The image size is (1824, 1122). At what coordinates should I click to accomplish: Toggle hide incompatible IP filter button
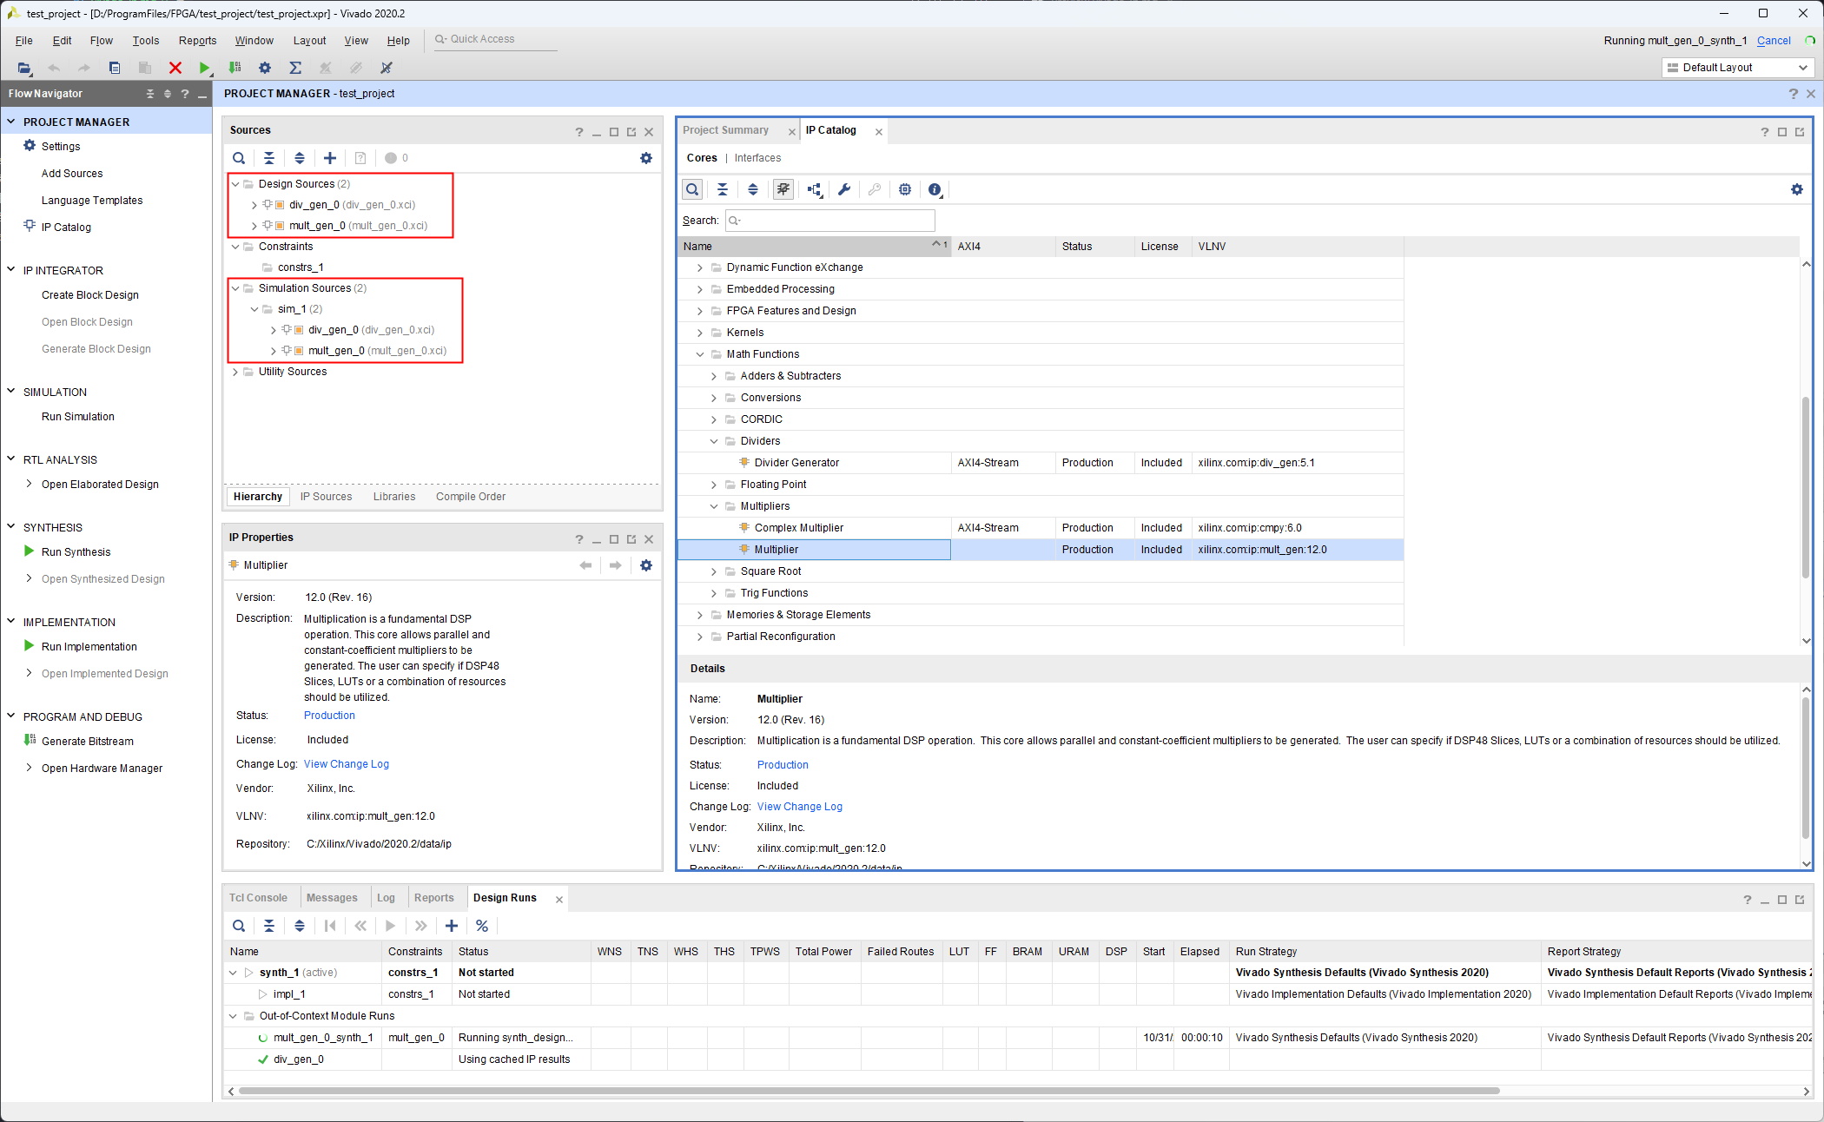point(783,189)
